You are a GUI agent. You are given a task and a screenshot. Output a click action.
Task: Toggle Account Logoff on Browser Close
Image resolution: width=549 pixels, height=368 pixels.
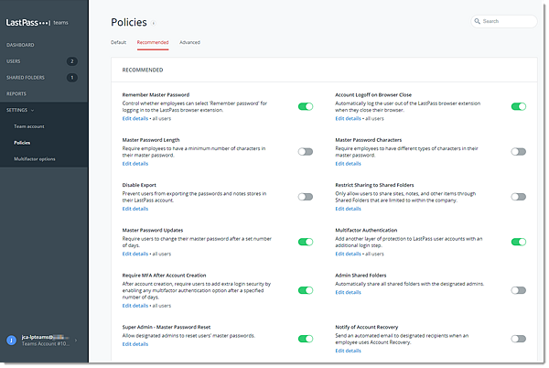click(519, 106)
